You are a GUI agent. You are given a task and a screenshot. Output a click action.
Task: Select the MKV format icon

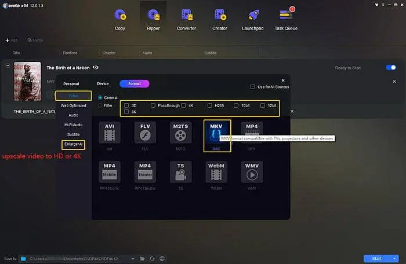tap(216, 133)
